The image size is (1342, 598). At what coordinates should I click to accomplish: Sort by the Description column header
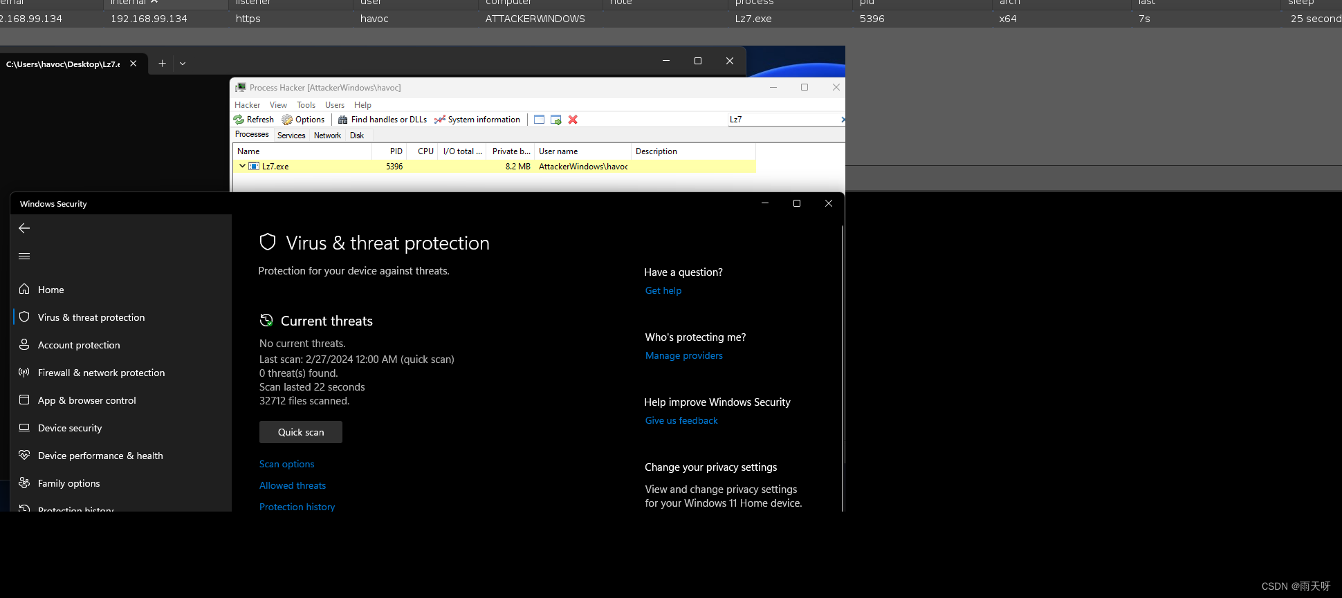693,151
